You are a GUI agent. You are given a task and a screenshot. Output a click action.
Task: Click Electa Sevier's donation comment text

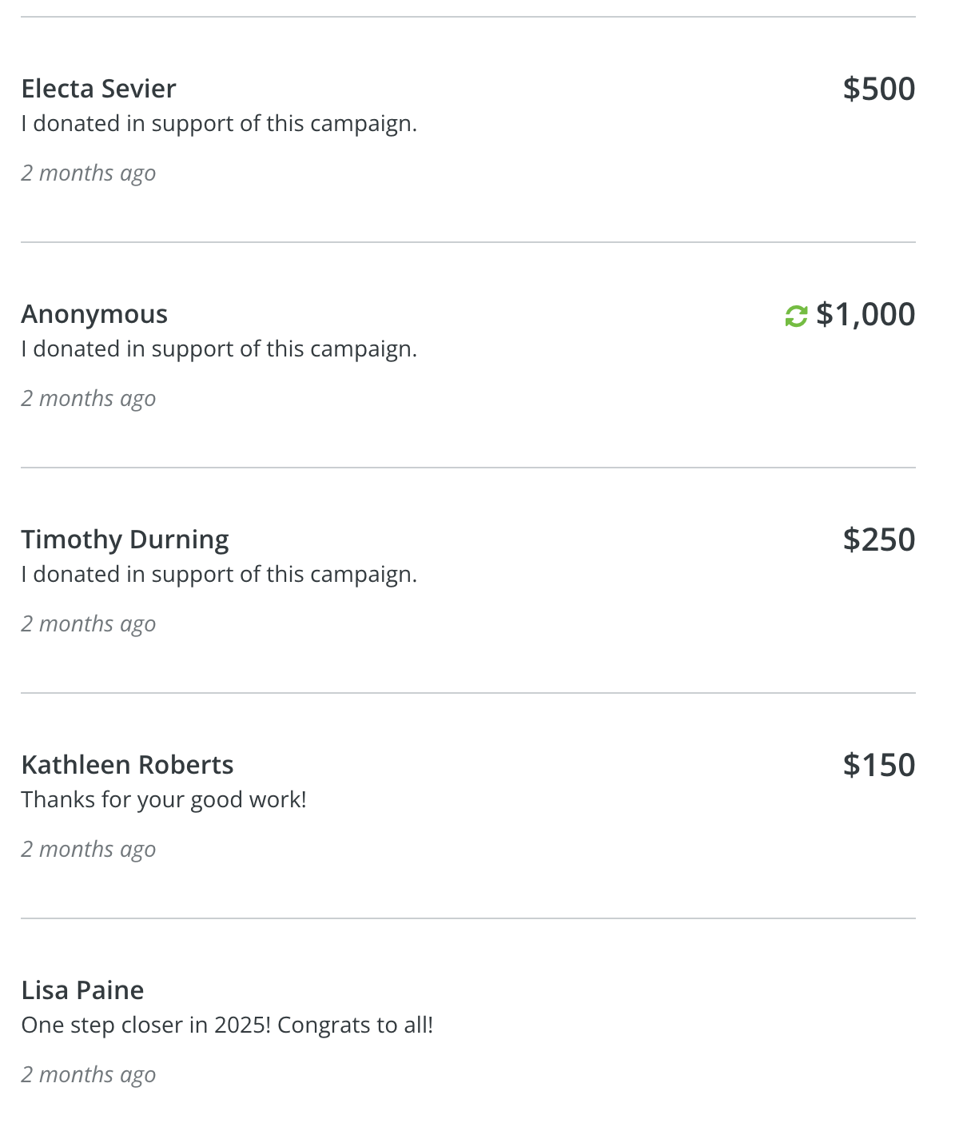[219, 124]
